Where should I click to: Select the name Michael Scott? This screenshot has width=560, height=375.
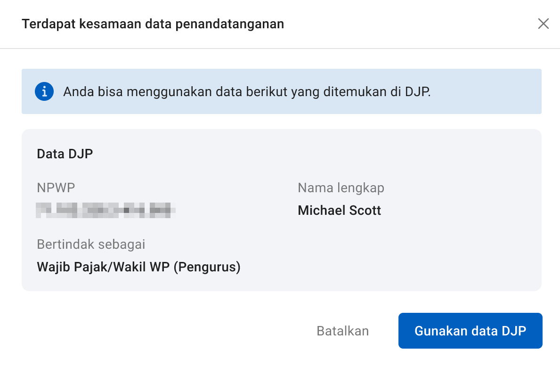coord(339,210)
